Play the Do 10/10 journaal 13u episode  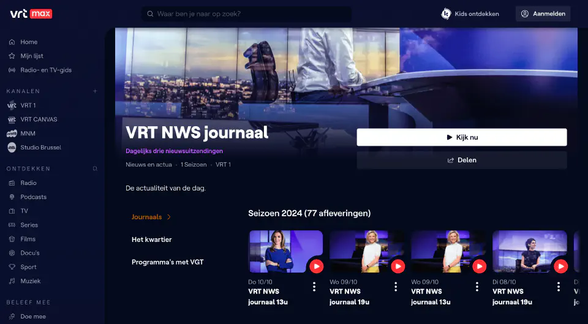pos(317,266)
